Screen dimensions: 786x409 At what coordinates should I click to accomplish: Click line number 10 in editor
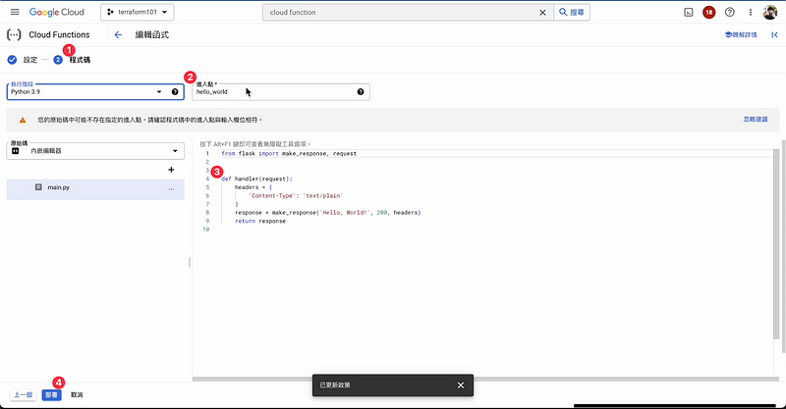point(205,230)
